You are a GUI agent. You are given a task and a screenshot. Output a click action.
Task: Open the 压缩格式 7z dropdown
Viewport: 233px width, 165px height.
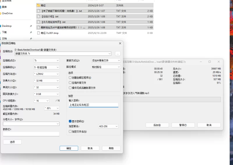tap(46, 60)
